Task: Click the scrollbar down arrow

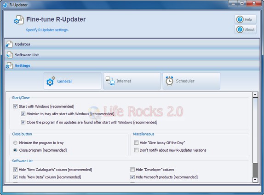Action: (255, 180)
